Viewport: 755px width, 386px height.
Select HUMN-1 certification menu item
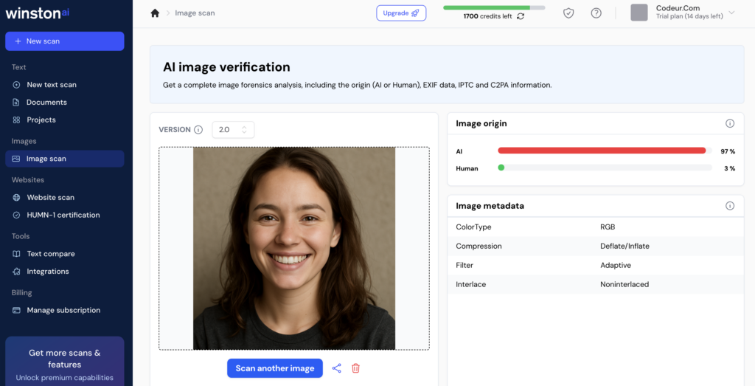point(63,216)
